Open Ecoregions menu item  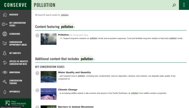(x=15, y=34)
